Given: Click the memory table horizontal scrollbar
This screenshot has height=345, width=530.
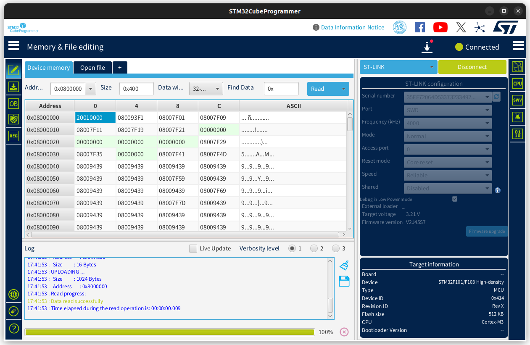Looking at the screenshot, I should click(185, 234).
